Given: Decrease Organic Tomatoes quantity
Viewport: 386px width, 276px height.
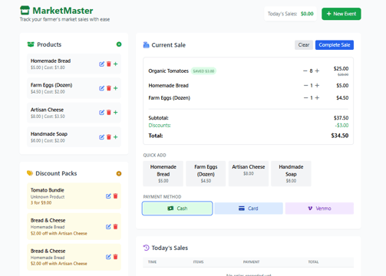Looking at the screenshot, I should (x=305, y=71).
